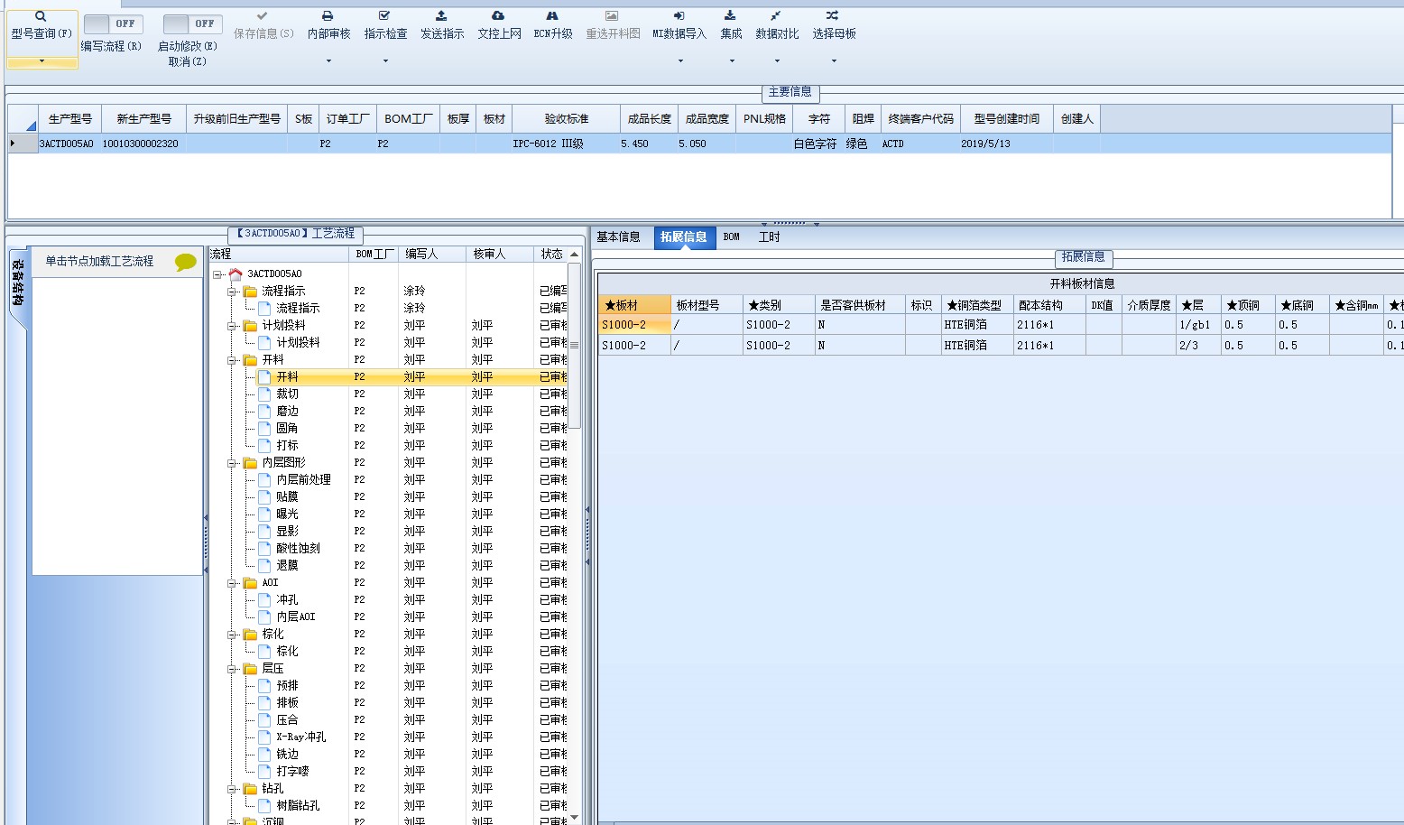Toggle the 编写流程 OFF switch
This screenshot has height=825, width=1404.
click(113, 24)
